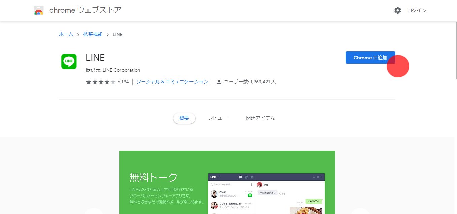The image size is (457, 214).
Task: Open the ソーシャル＆コミュニケーション category link
Action: (172, 81)
